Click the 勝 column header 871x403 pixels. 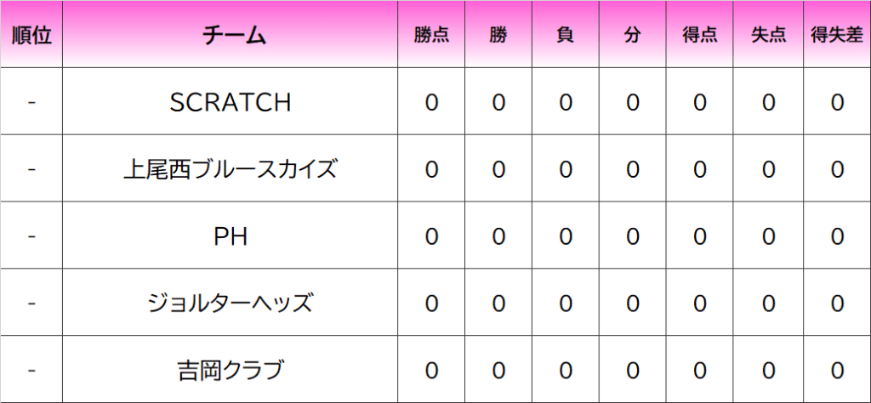(x=498, y=36)
